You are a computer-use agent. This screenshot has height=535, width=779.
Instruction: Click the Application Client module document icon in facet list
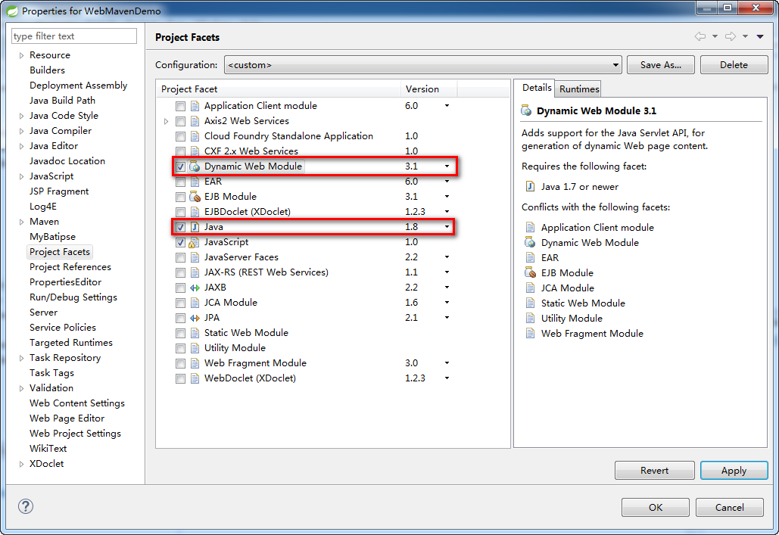(x=195, y=106)
